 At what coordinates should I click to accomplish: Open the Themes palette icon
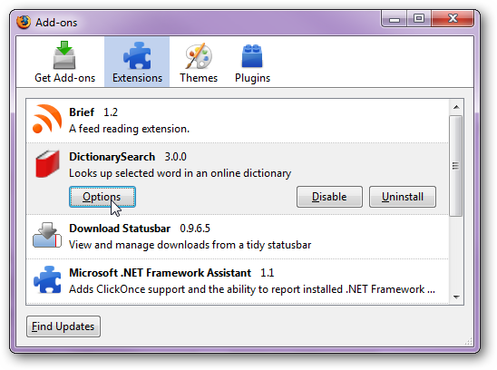(199, 56)
